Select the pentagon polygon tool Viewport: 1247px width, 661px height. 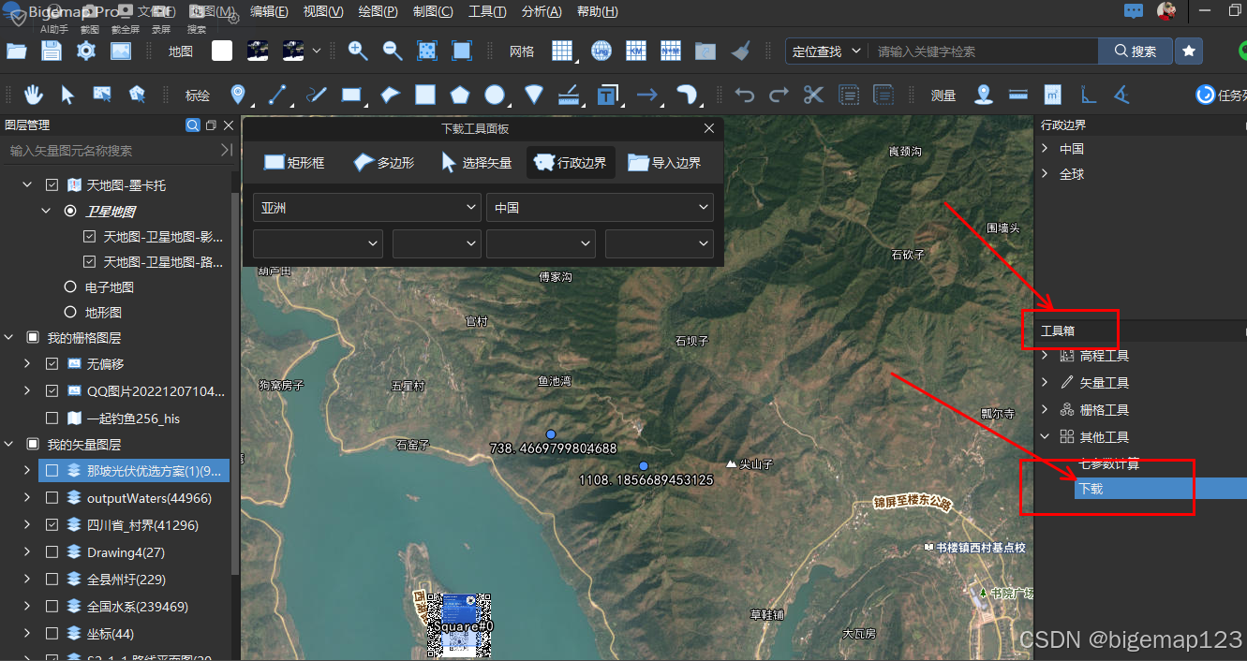point(459,95)
